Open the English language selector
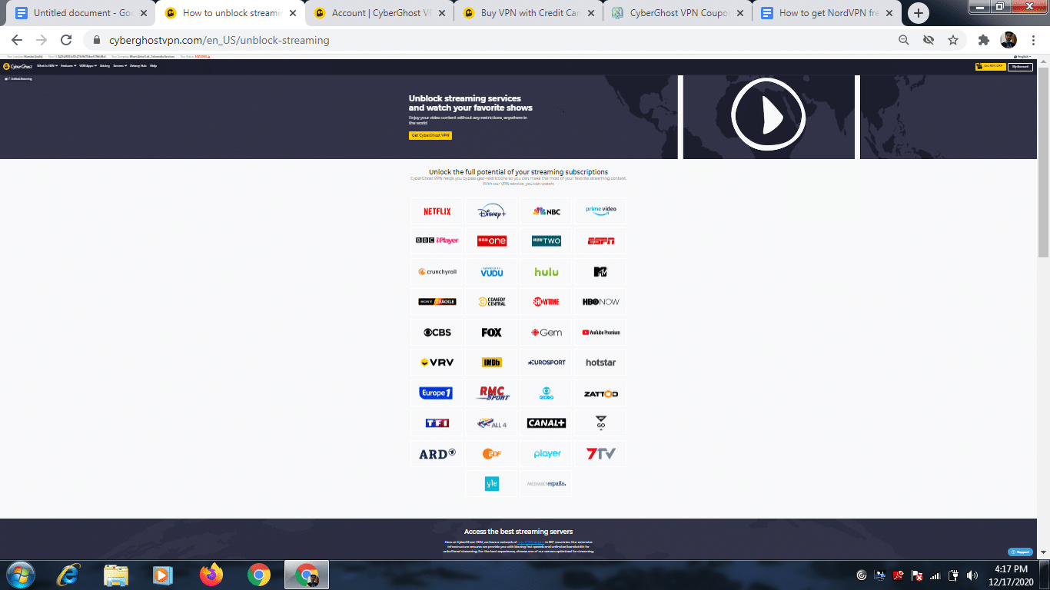 tap(1023, 56)
